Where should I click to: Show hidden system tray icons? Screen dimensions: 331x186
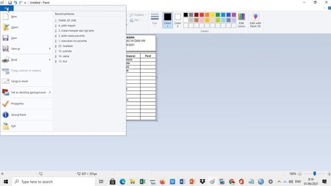[279, 181]
